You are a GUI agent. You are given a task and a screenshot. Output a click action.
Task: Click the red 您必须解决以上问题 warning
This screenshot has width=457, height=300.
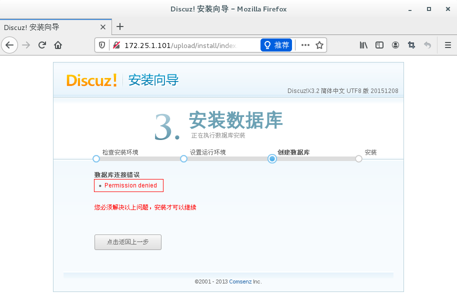(x=145, y=207)
